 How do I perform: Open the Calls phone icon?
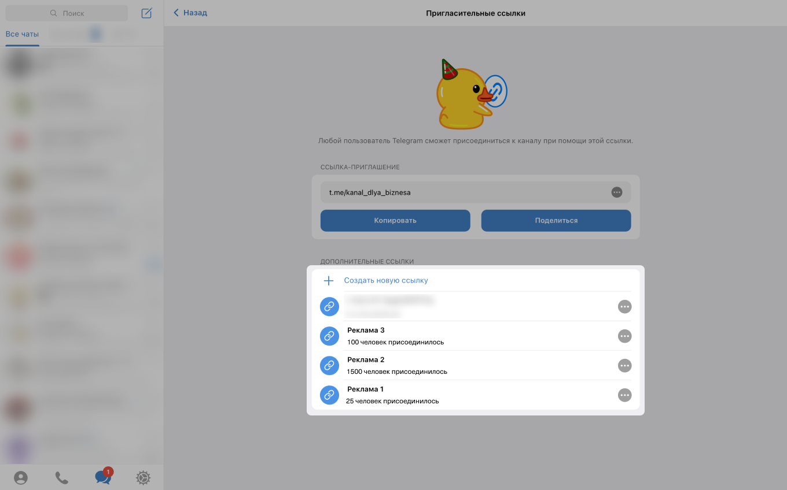[x=61, y=478]
